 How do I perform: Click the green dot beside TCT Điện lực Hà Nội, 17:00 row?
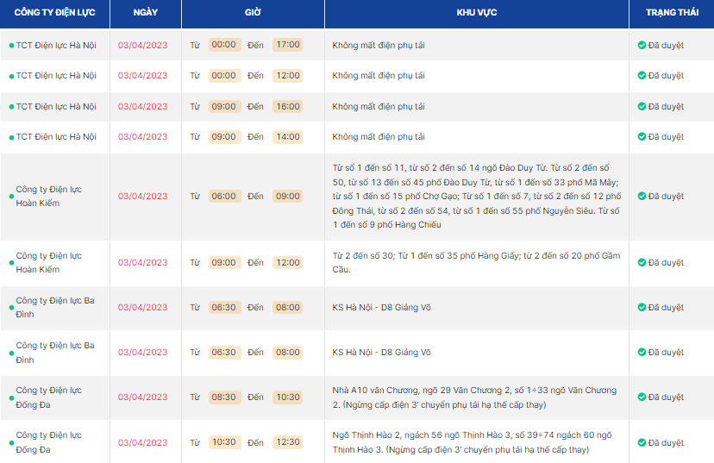point(11,46)
